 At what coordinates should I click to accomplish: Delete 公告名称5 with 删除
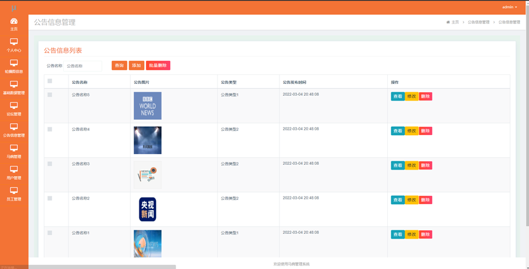tap(425, 96)
